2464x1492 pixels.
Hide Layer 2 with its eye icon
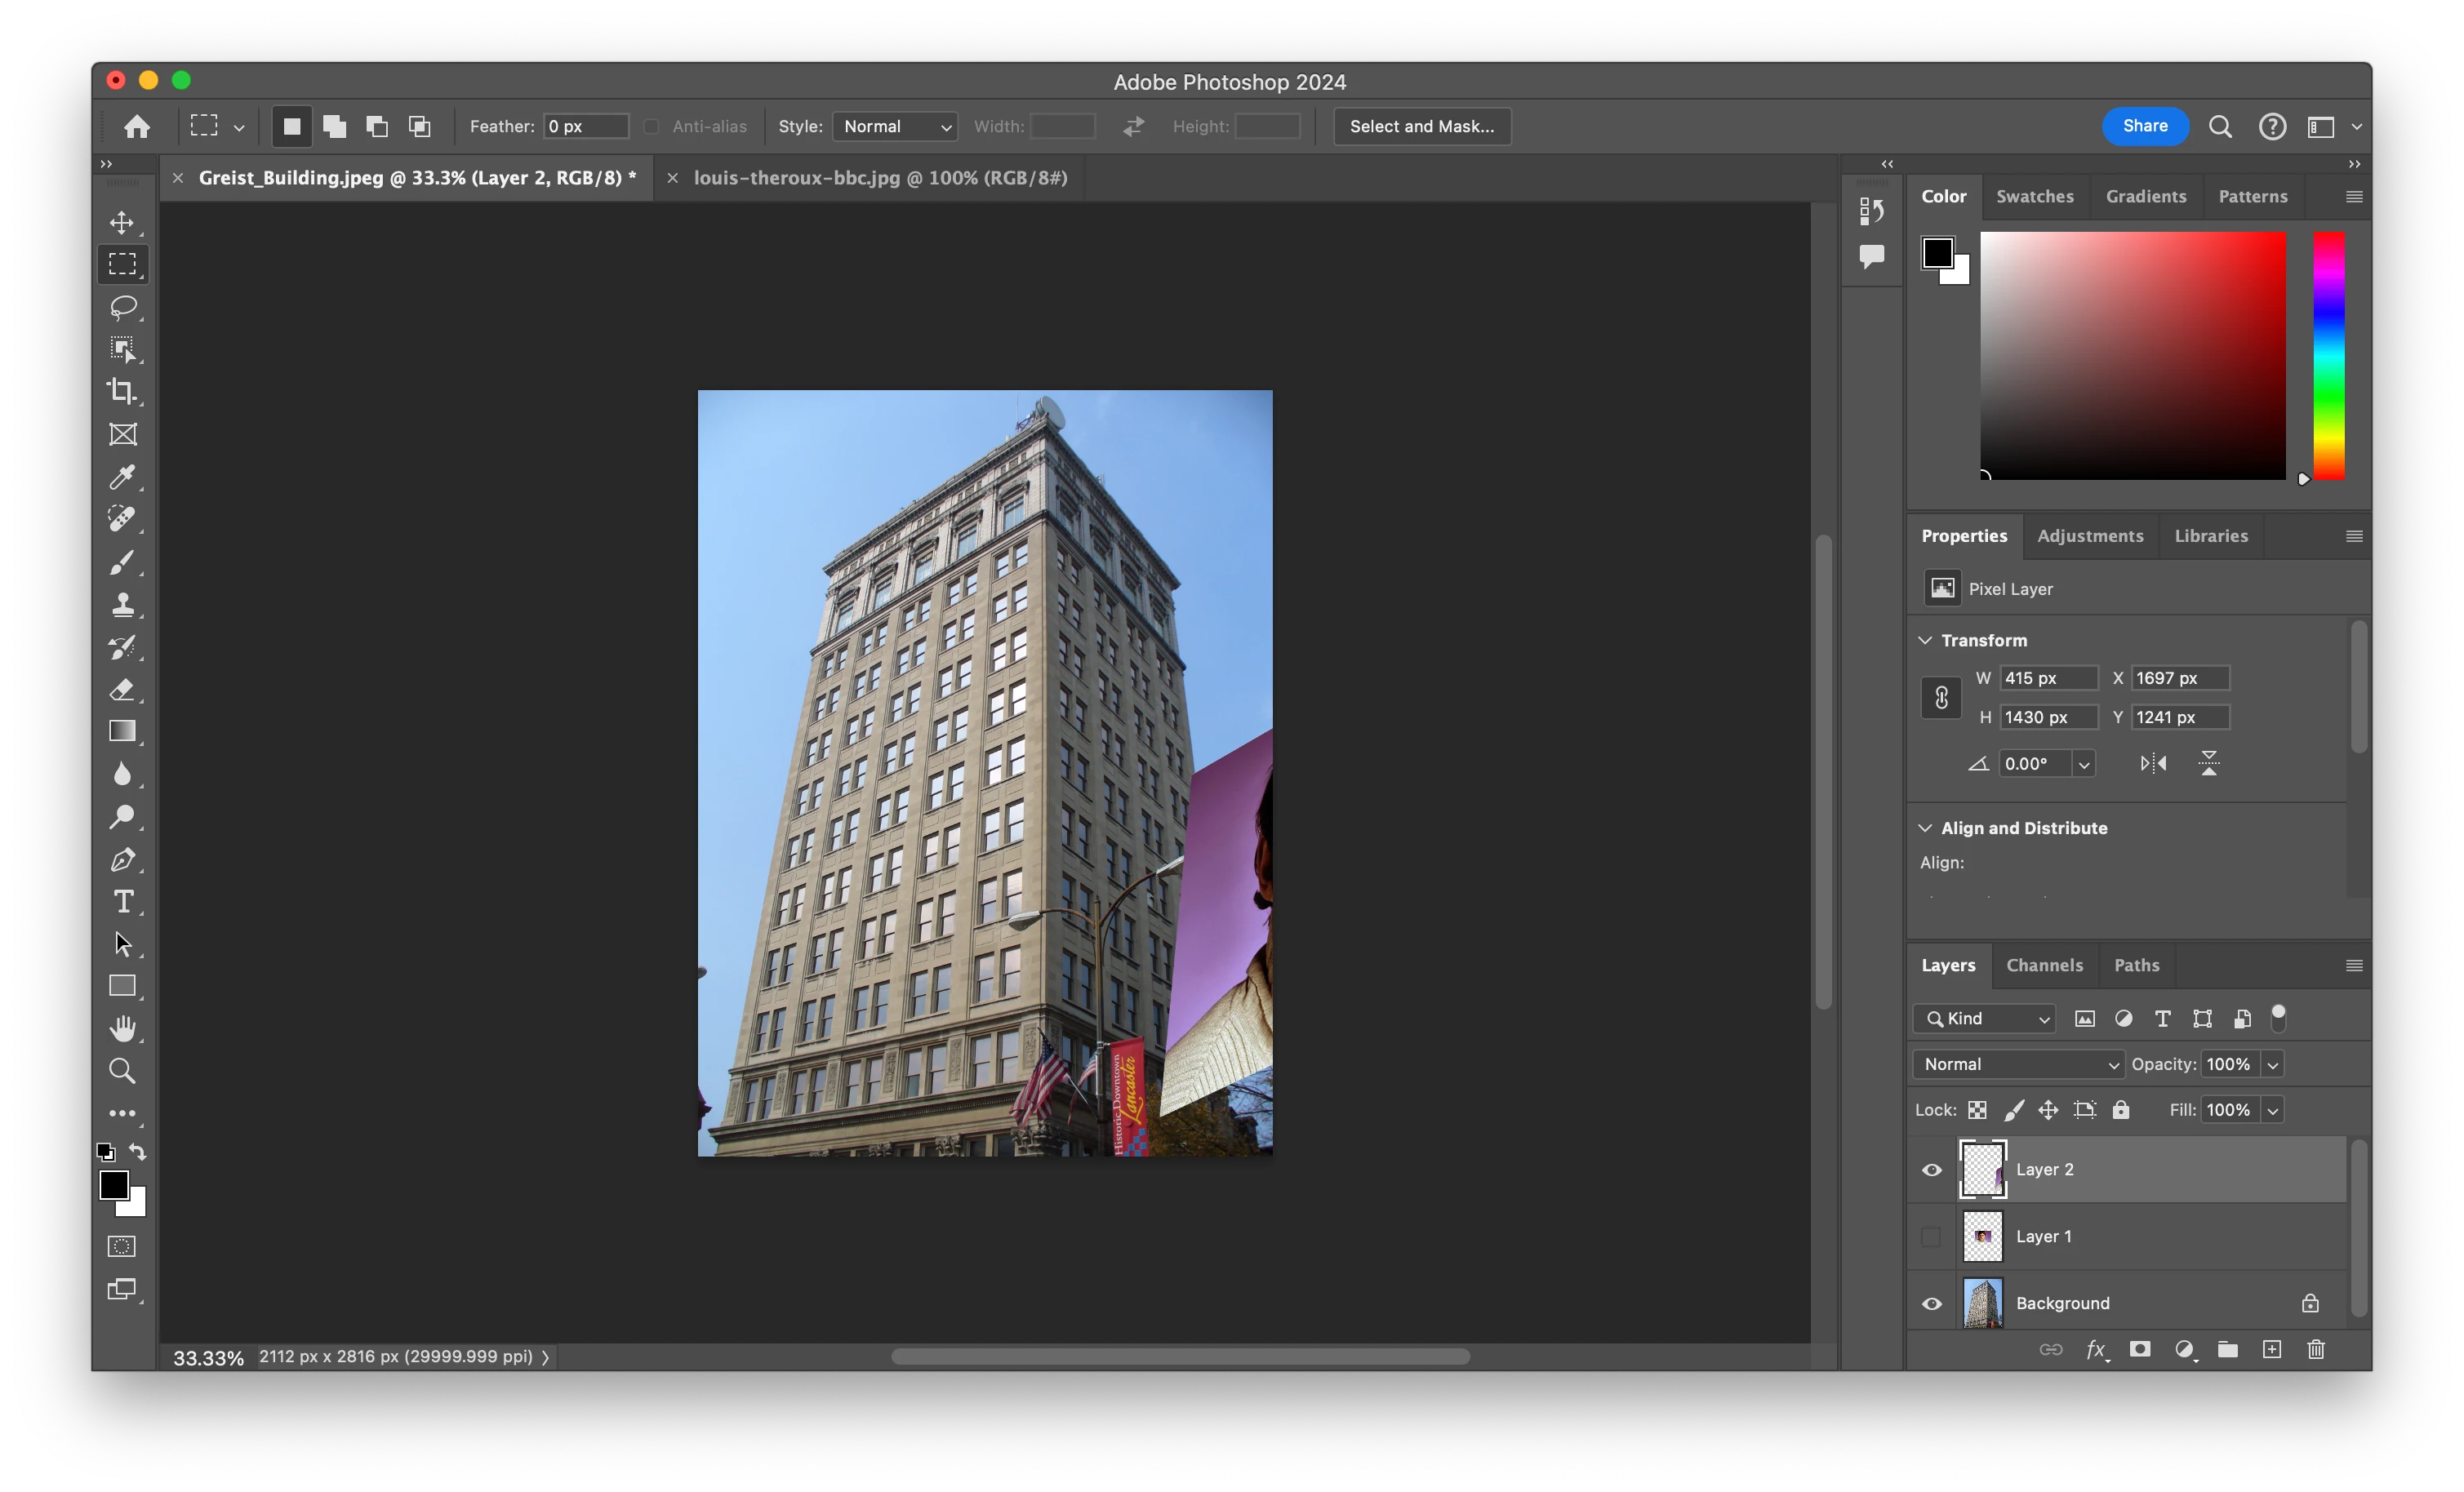point(1931,1170)
